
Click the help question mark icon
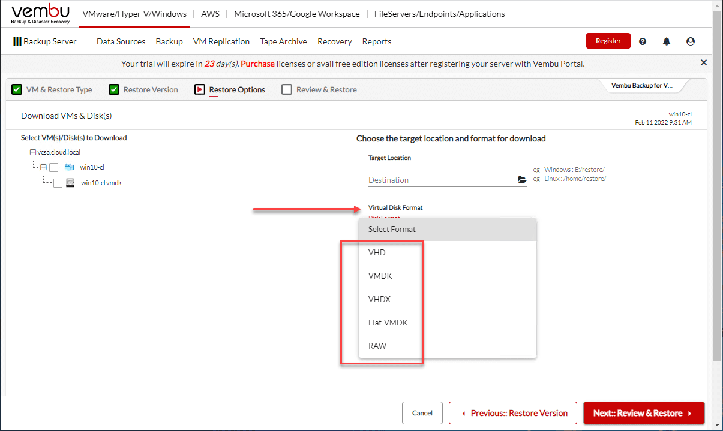642,41
